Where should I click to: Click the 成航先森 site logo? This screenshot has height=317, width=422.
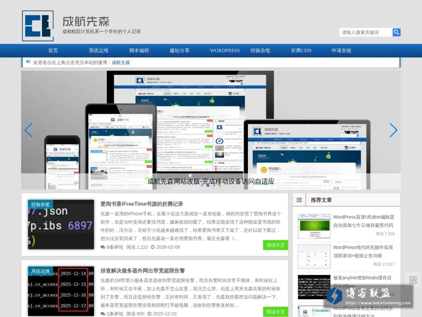pyautogui.click(x=38, y=26)
